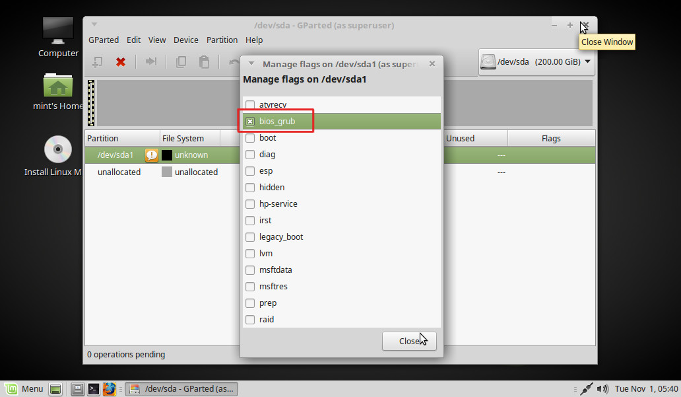The width and height of the screenshot is (681, 397).
Task: Click the Copy partition toolbar icon
Action: (181, 61)
